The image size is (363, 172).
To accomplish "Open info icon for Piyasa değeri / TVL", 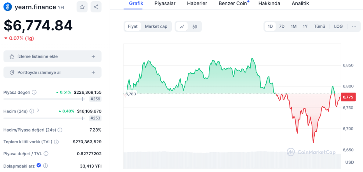I will (x=46, y=153).
